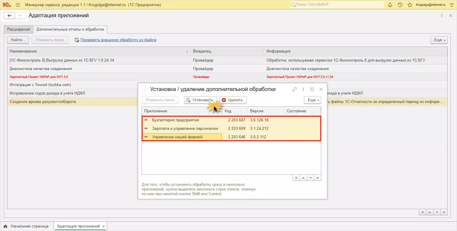
Task: Go forward with the right arrow
Action: (x=20, y=16)
